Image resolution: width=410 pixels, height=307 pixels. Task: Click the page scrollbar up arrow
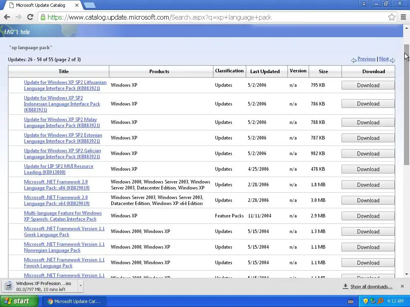[x=406, y=28]
